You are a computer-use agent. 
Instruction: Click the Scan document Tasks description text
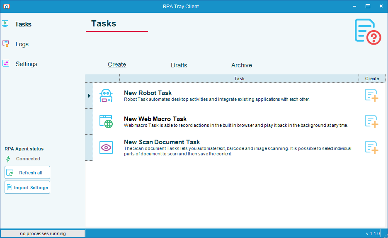238,151
